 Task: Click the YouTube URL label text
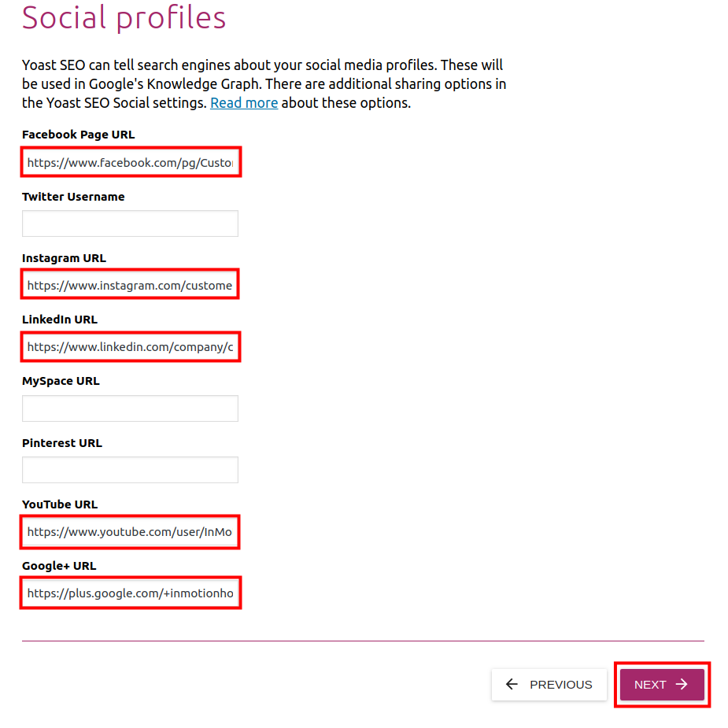coord(60,504)
